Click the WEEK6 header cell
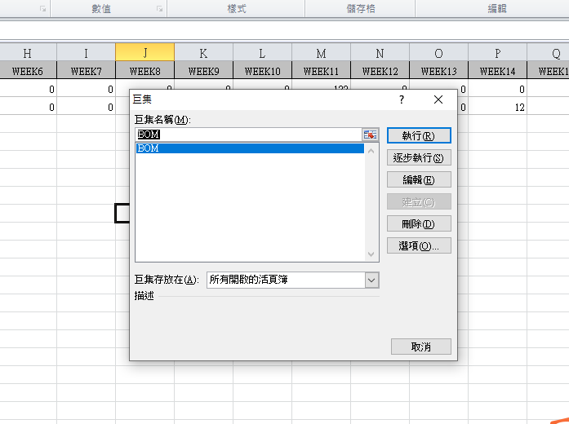The width and height of the screenshot is (569, 424). click(x=27, y=71)
